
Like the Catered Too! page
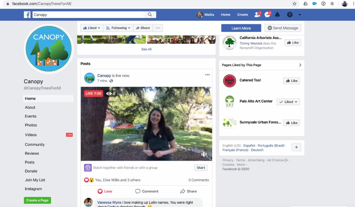coord(291,81)
